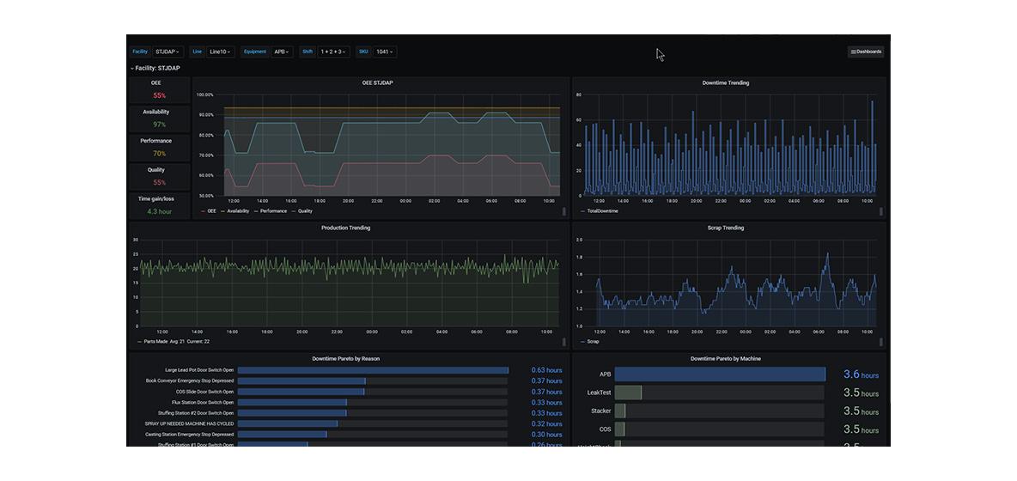Click the Production Trending panel title
The height and width of the screenshot is (481, 1017).
[x=345, y=228]
